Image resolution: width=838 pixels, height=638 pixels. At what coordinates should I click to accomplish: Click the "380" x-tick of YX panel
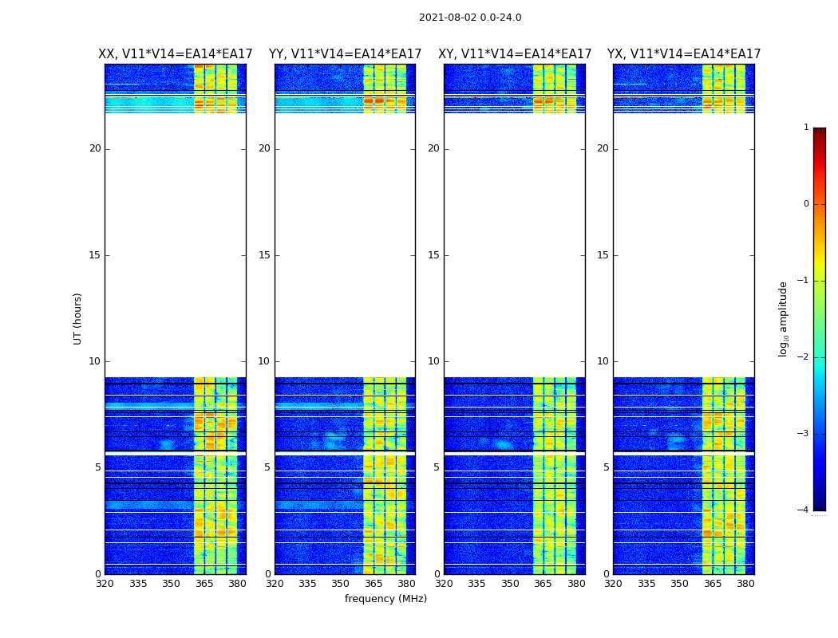[745, 584]
